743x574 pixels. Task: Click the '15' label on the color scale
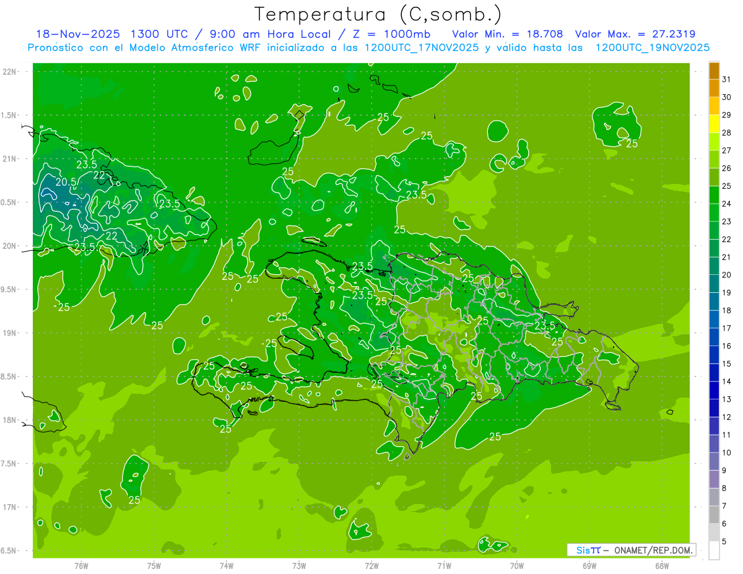[727, 364]
